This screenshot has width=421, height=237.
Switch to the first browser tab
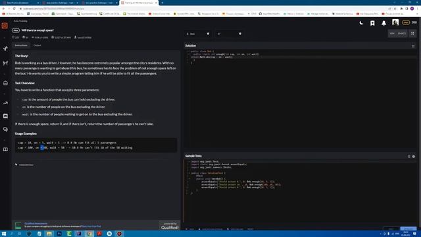pos(21,3)
